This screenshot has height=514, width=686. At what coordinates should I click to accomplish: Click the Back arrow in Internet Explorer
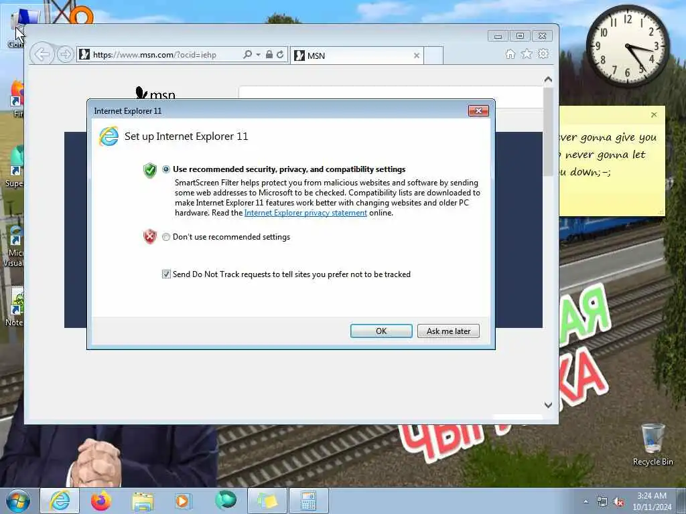coord(42,55)
